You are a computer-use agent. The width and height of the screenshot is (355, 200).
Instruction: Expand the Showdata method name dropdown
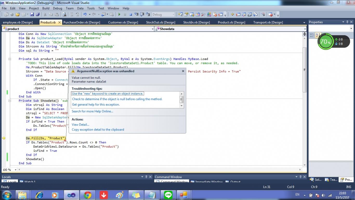pyautogui.click(x=305, y=29)
